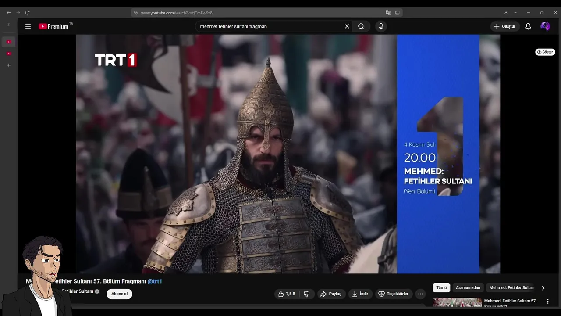Open reader view icon in address bar
Viewport: 561px width, 316px height.
(398, 13)
